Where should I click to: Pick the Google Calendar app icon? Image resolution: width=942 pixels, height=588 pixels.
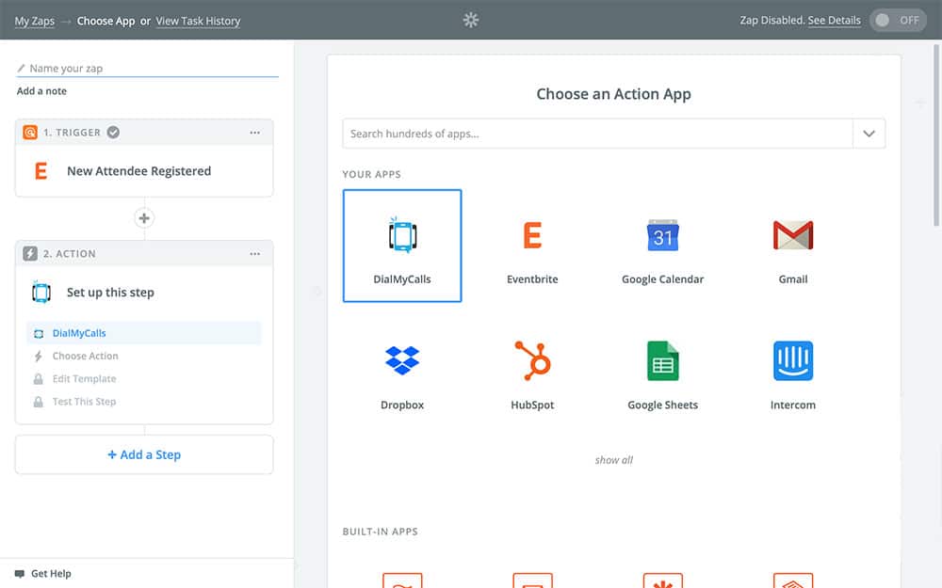coord(662,236)
